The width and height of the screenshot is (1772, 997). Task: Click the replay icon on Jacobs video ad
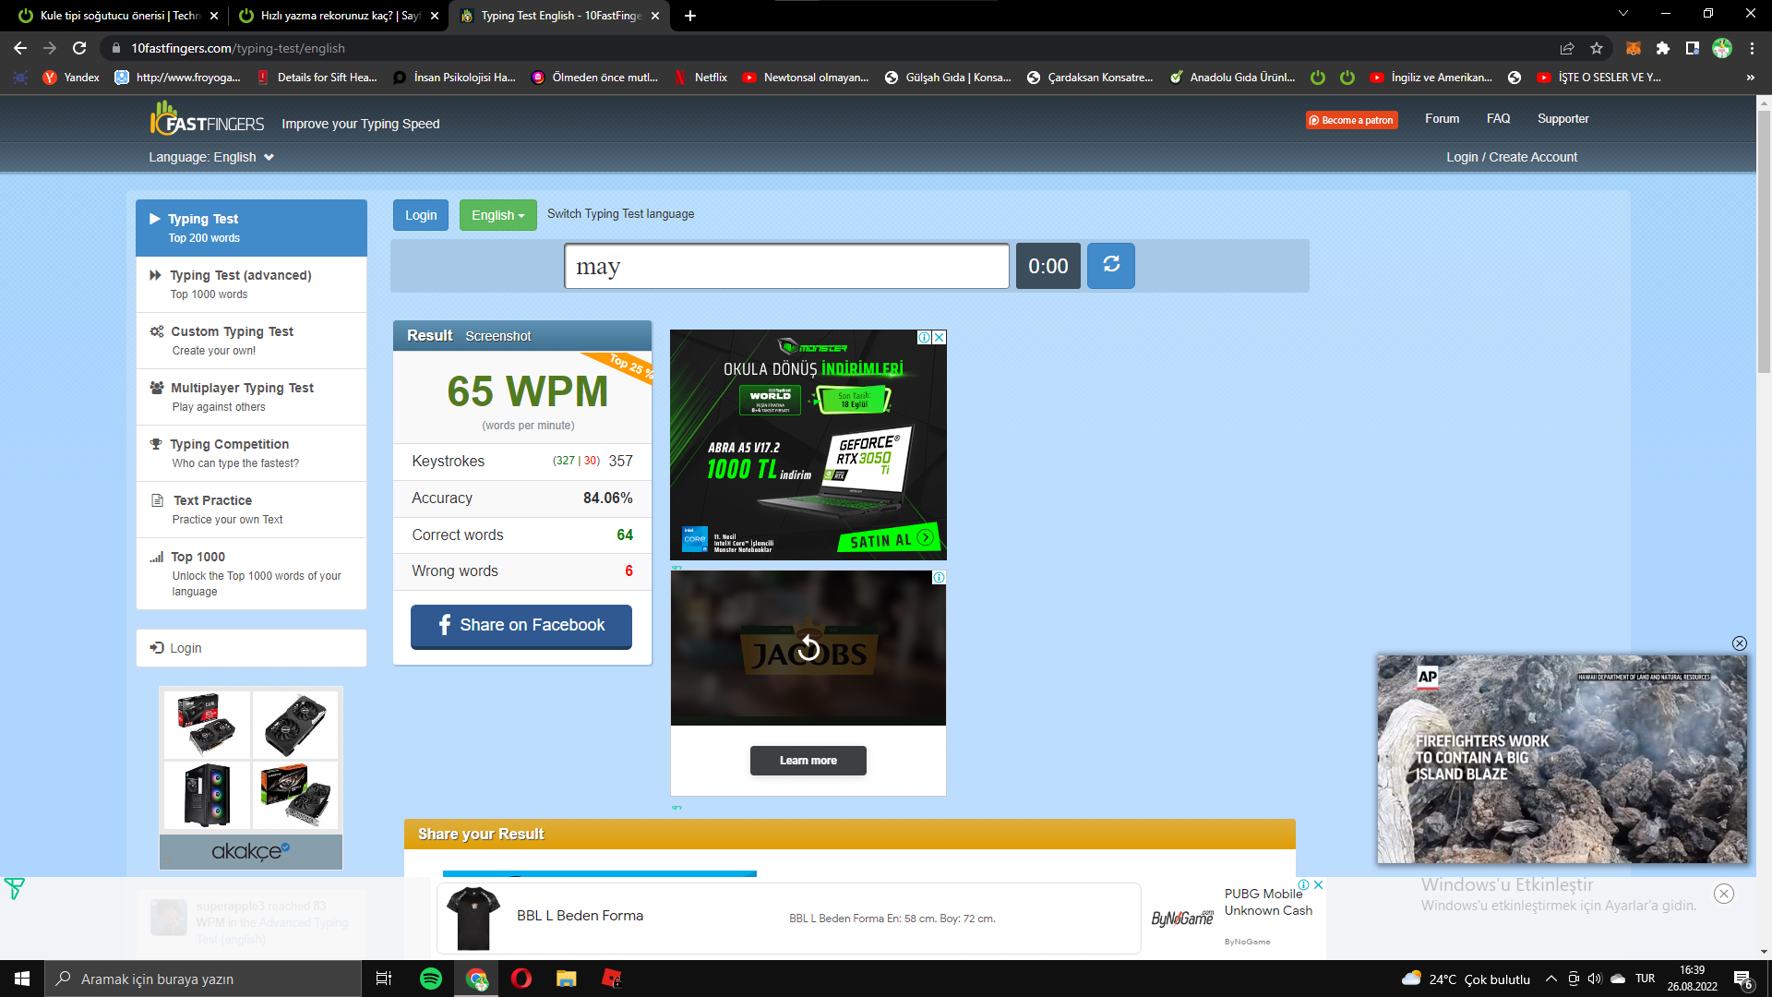[x=808, y=648]
